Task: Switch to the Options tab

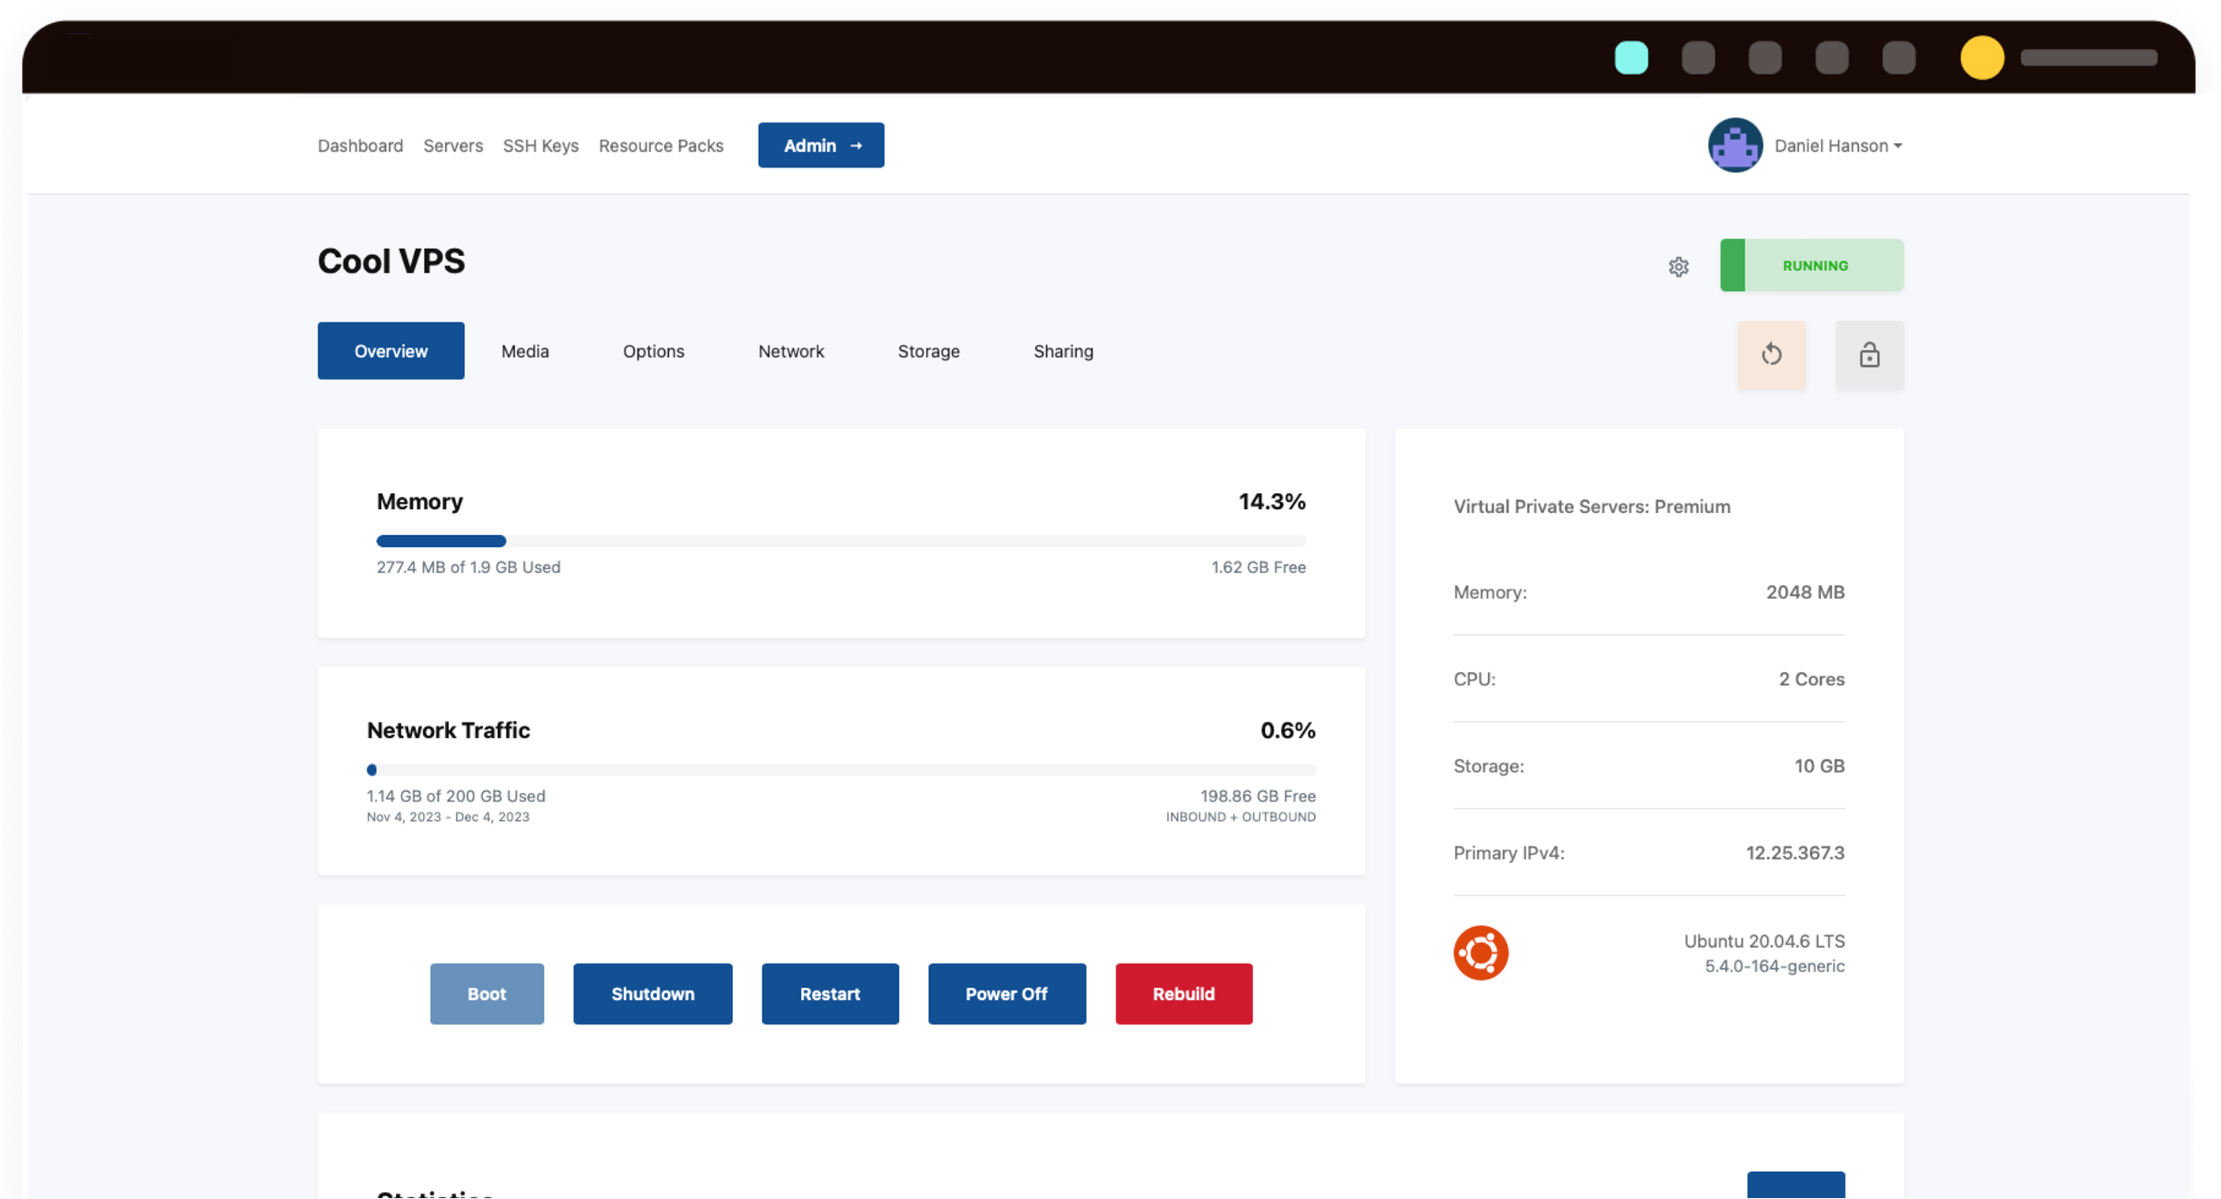Action: pos(654,351)
